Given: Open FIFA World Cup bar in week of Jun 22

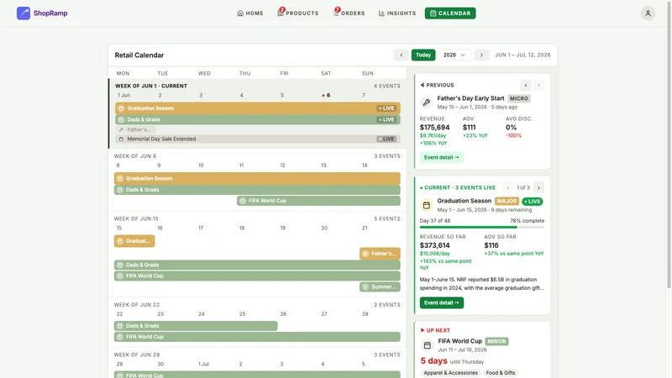Looking at the screenshot, I should click(257, 337).
